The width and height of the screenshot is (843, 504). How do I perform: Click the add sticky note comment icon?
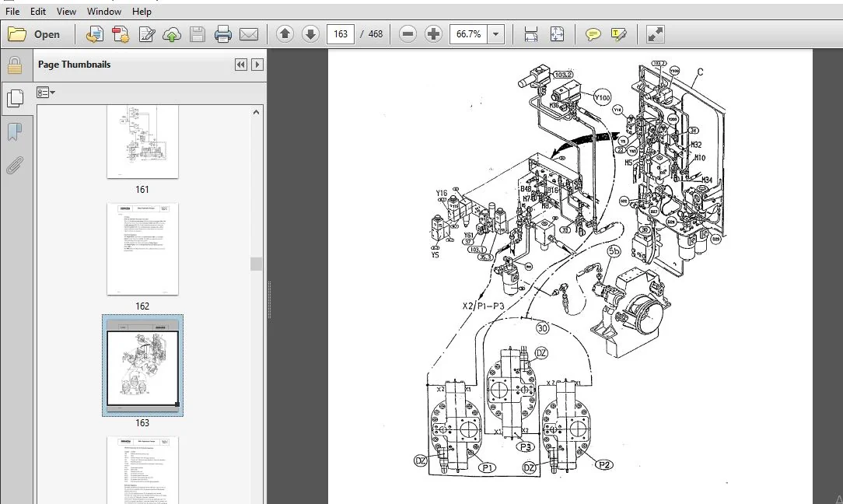point(593,34)
